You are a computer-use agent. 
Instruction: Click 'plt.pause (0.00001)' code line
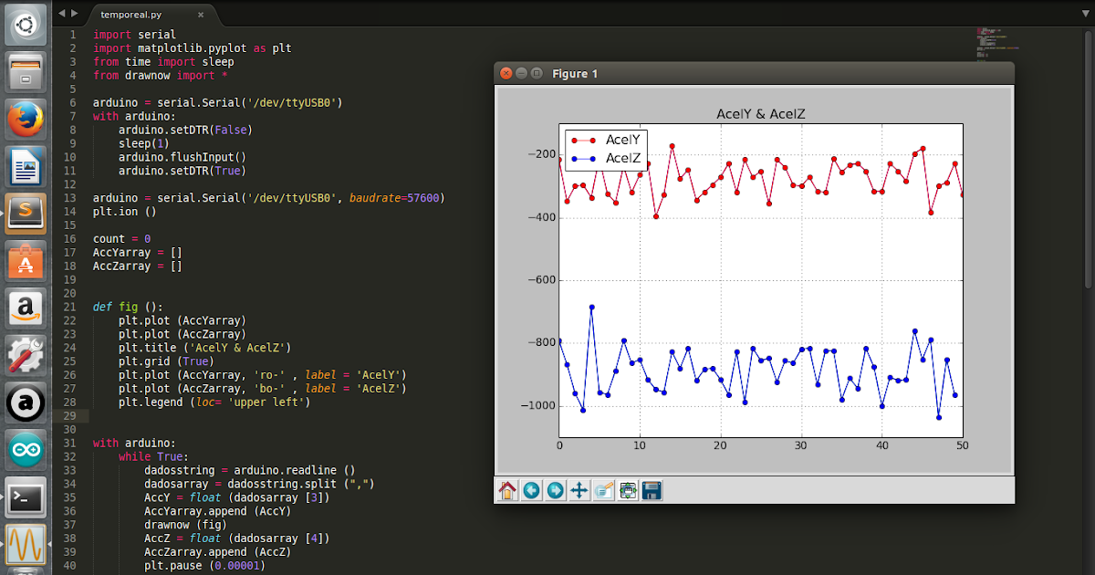[204, 566]
